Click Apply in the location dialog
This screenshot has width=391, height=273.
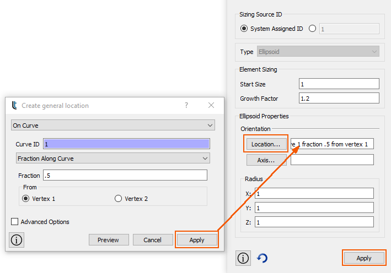[197, 240]
